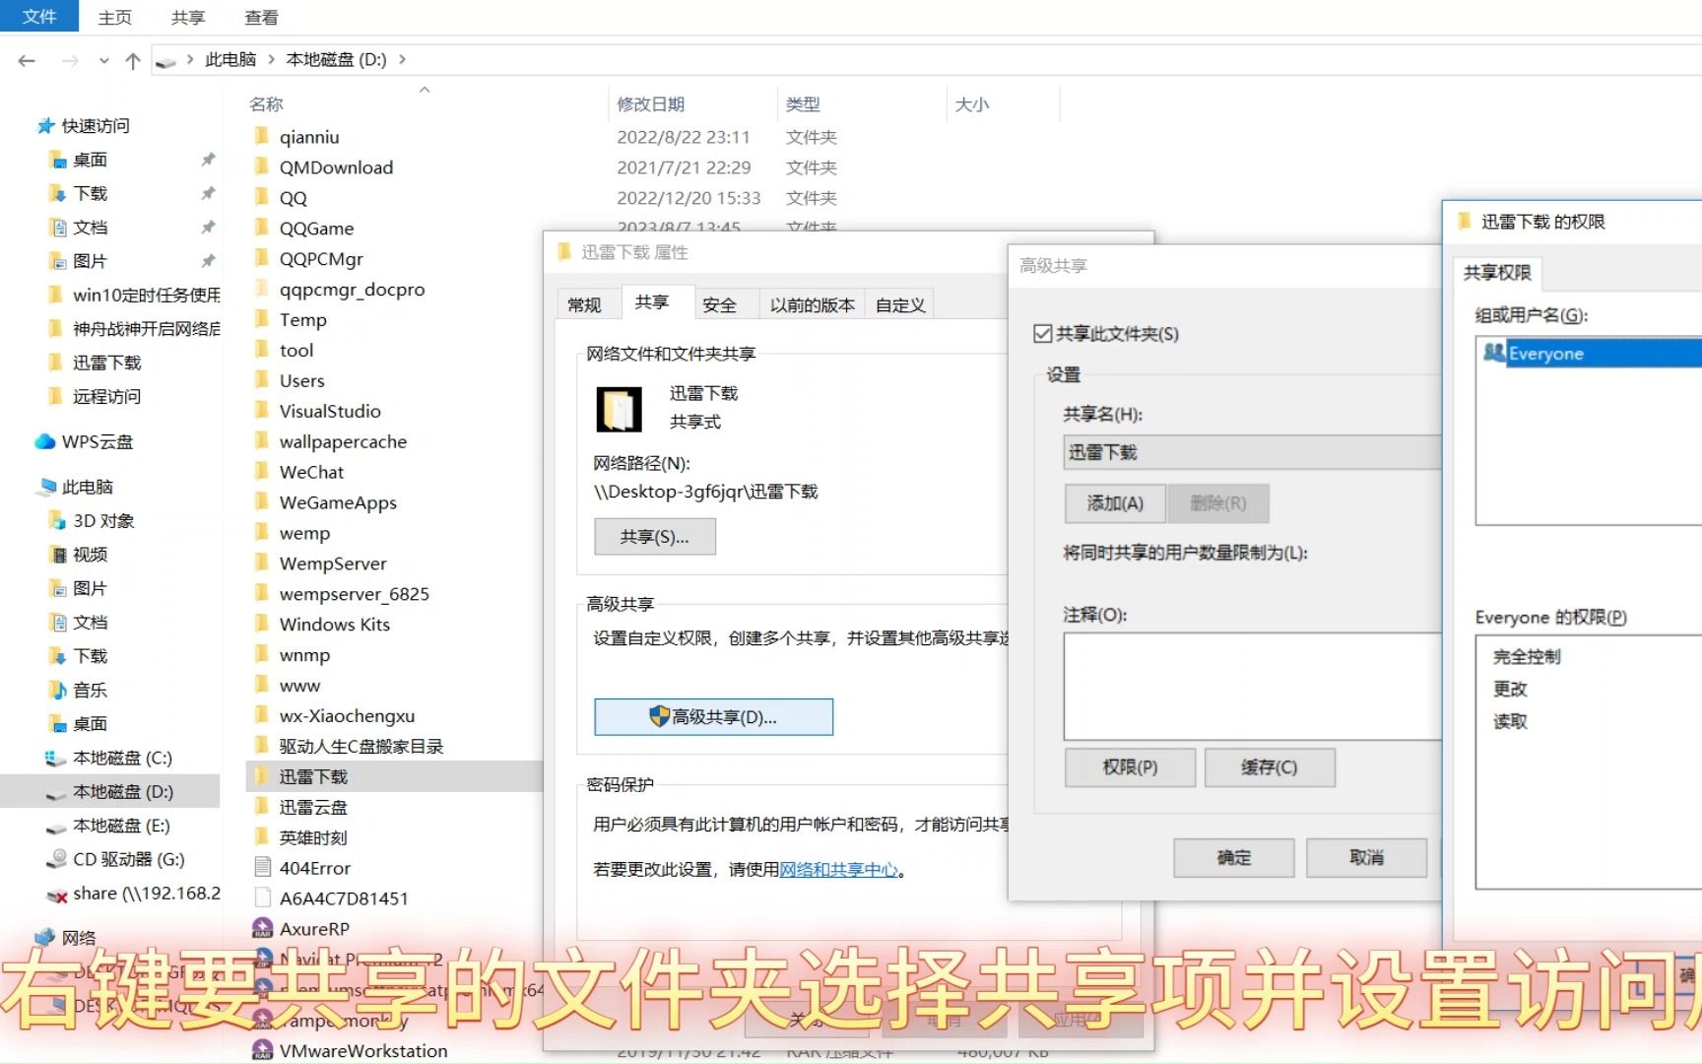Click the 高级共享(D)... button

click(713, 717)
